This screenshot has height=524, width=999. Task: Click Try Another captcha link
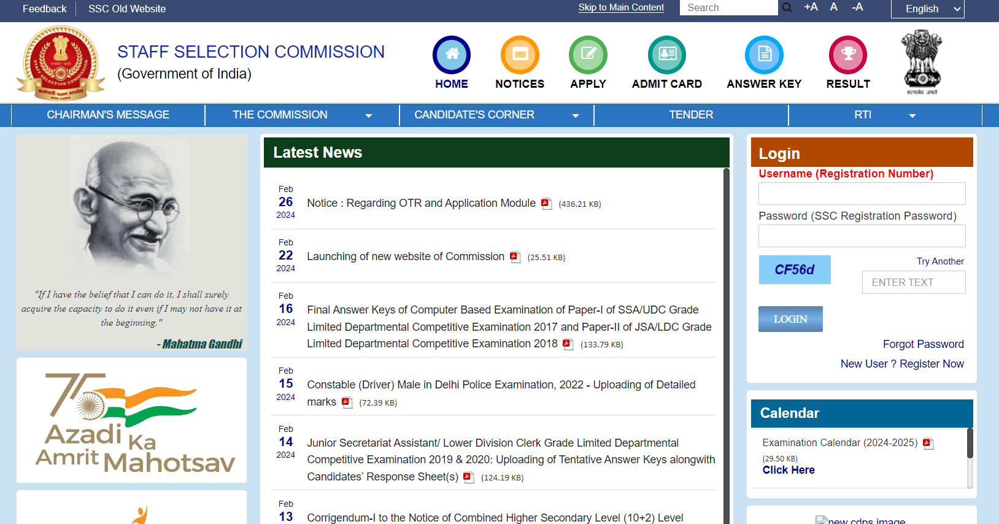tap(940, 261)
